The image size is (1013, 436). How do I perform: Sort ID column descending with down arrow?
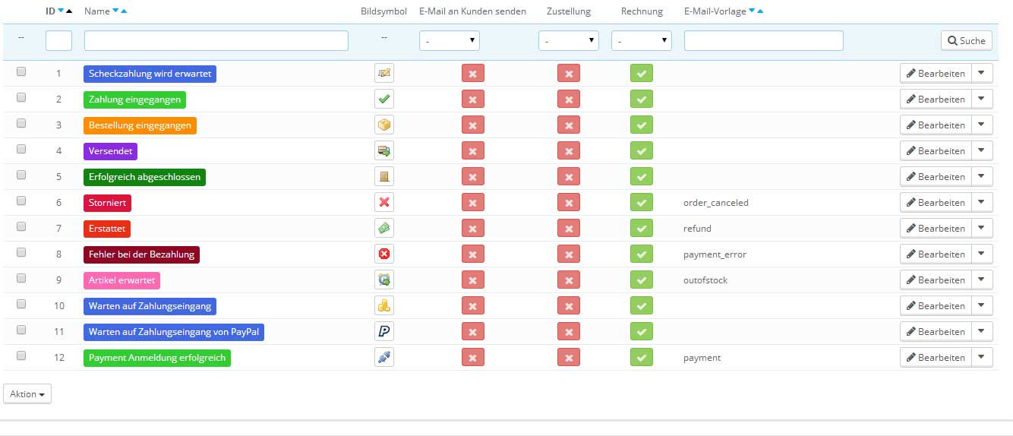[61, 11]
